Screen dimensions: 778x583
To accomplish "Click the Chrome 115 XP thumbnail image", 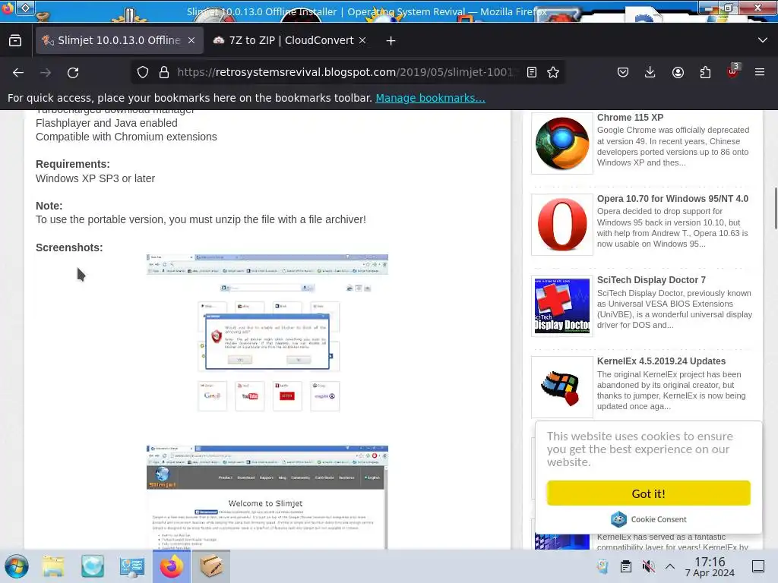I will click(561, 143).
